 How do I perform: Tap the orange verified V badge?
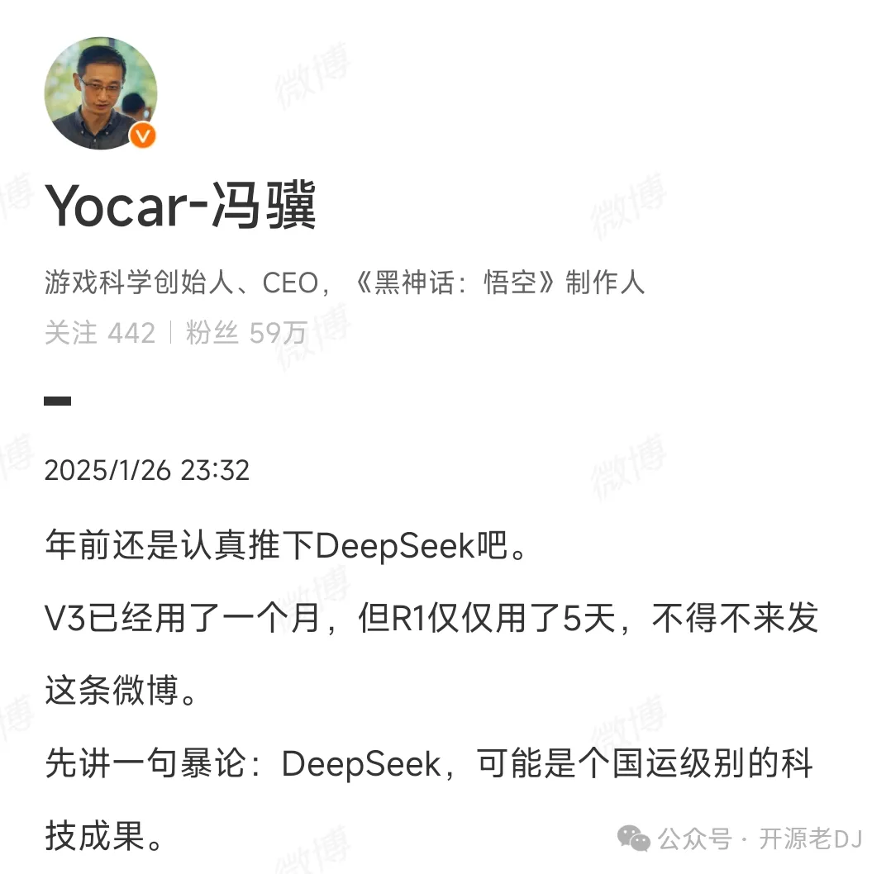pos(143,135)
